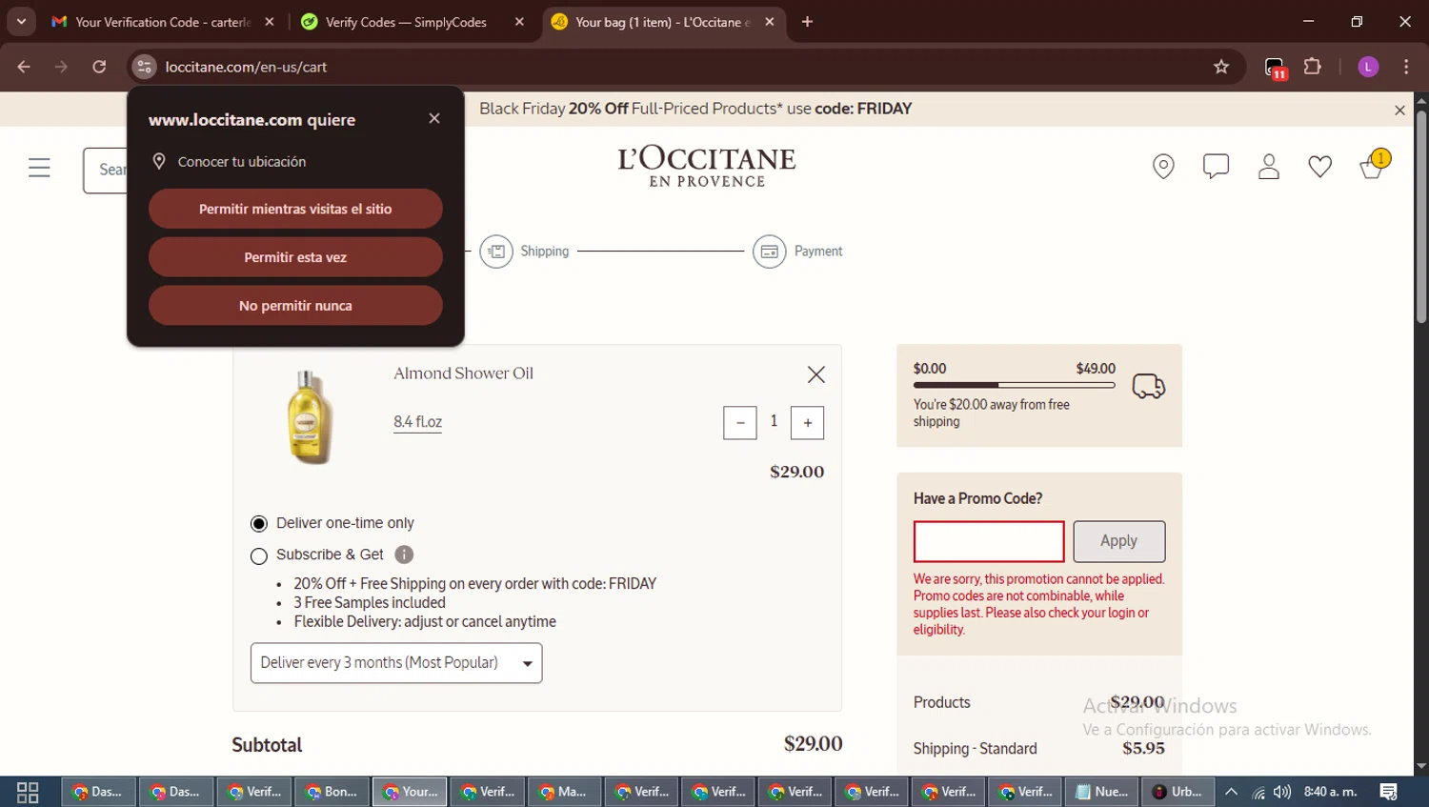Open the wishlist heart icon
Screen dimensions: 1429x807
coord(1319,167)
